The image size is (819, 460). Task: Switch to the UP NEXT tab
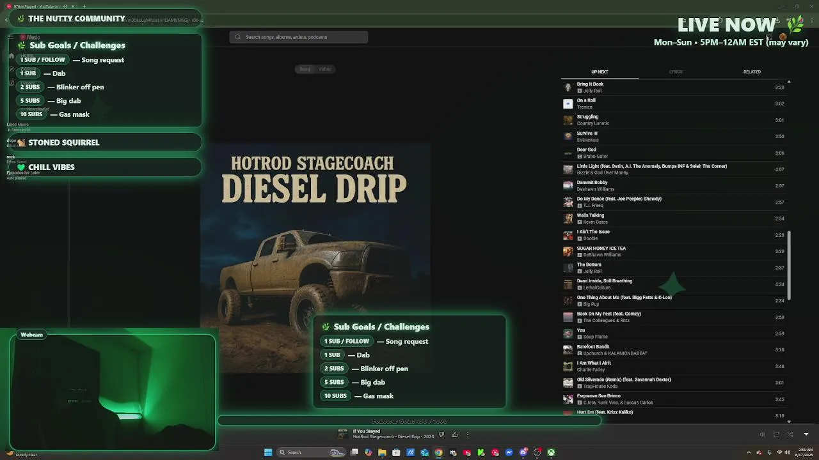click(x=600, y=72)
